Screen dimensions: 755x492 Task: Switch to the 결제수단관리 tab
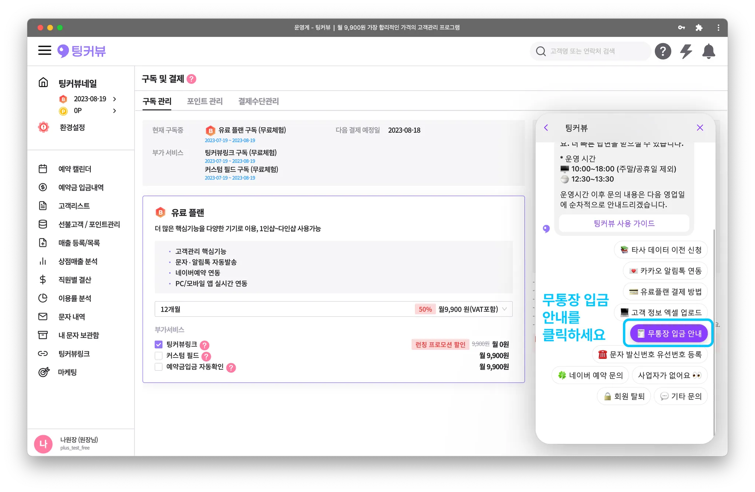tap(258, 101)
